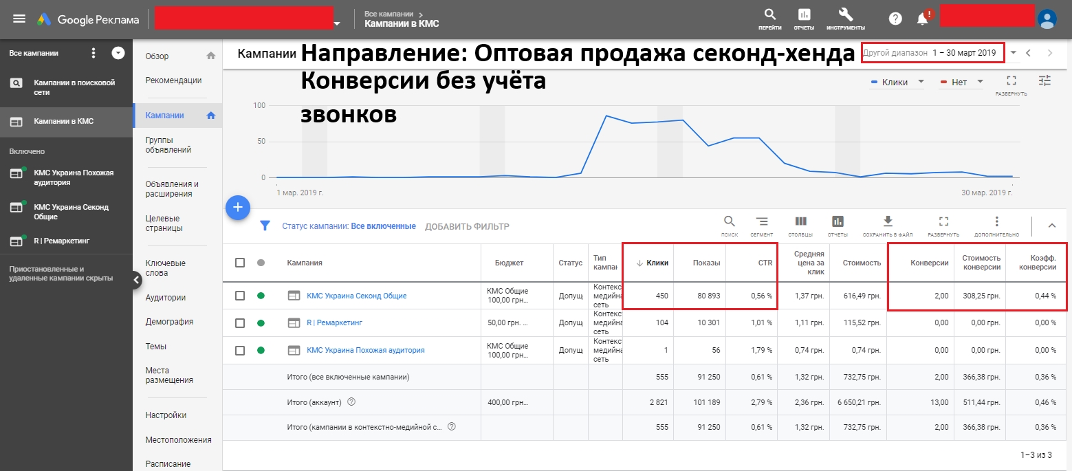Select Кампании в КМС in sidebar
This screenshot has height=471, width=1072.
(66, 121)
